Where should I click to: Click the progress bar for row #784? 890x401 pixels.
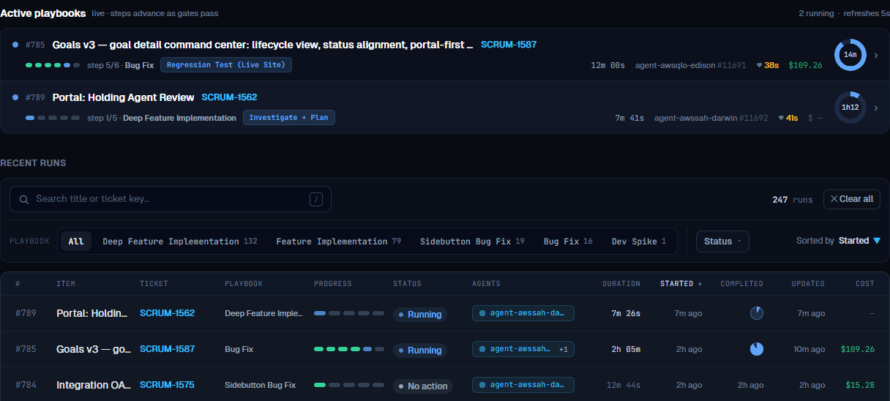coord(349,385)
